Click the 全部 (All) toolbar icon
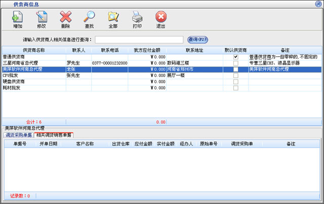Screen dimensions: 324x204 [113, 20]
